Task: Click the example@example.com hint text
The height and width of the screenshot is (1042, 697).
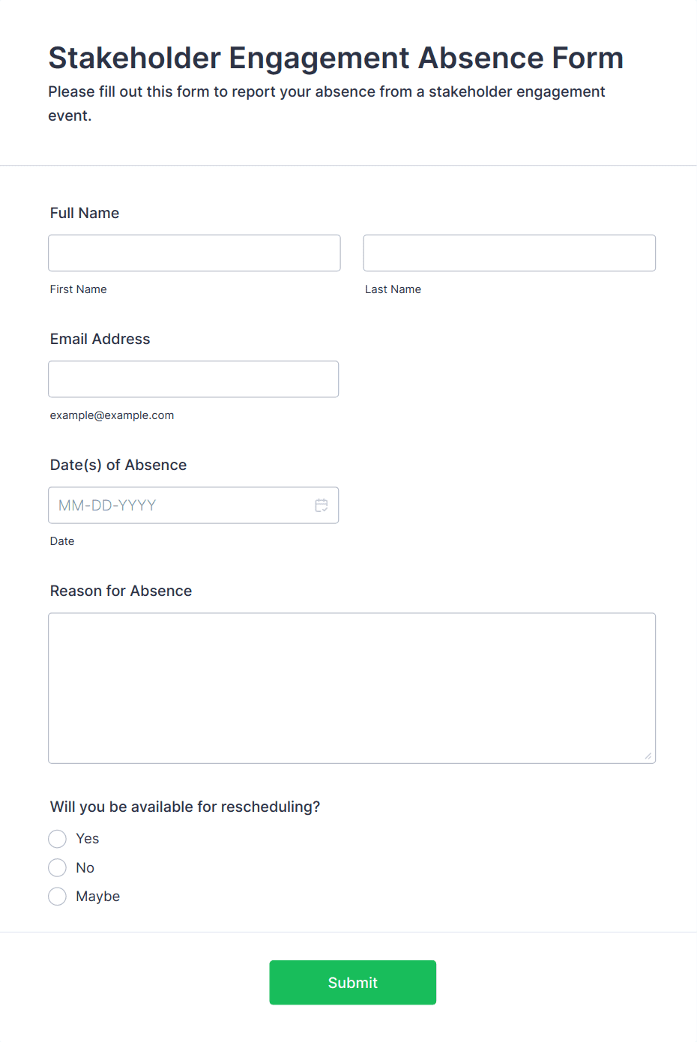Action: 112,415
